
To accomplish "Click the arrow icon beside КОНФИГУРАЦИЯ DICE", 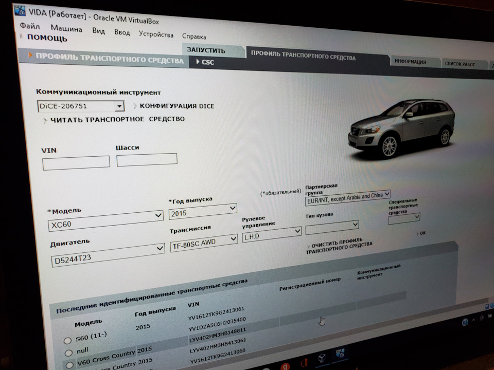I will [135, 106].
